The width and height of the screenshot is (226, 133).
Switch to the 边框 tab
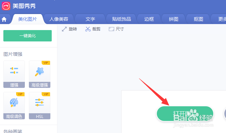point(149,19)
